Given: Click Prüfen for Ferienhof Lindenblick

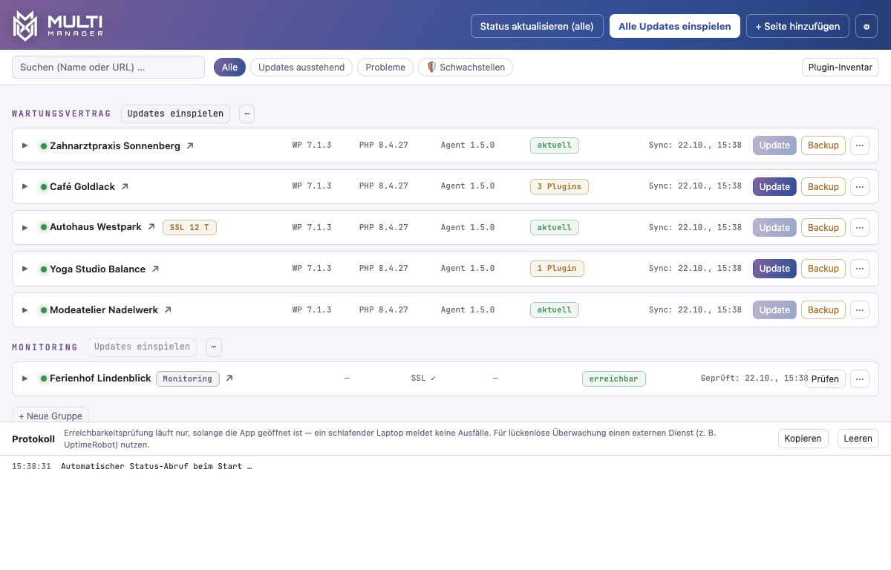Looking at the screenshot, I should [825, 379].
